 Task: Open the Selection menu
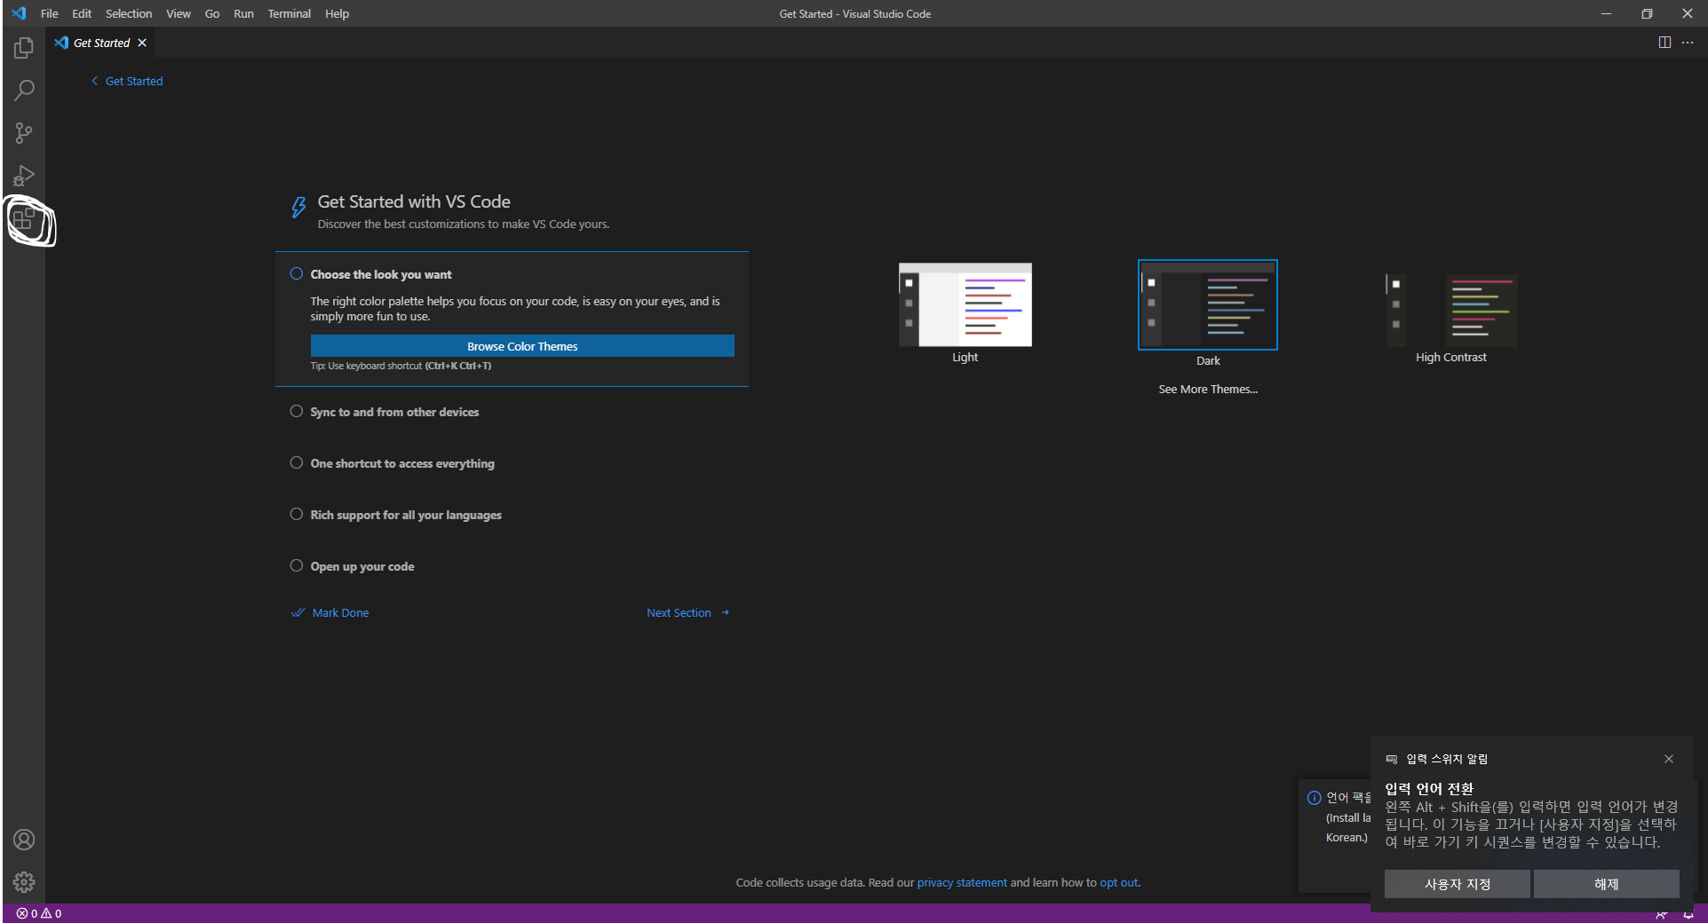pyautogui.click(x=129, y=13)
